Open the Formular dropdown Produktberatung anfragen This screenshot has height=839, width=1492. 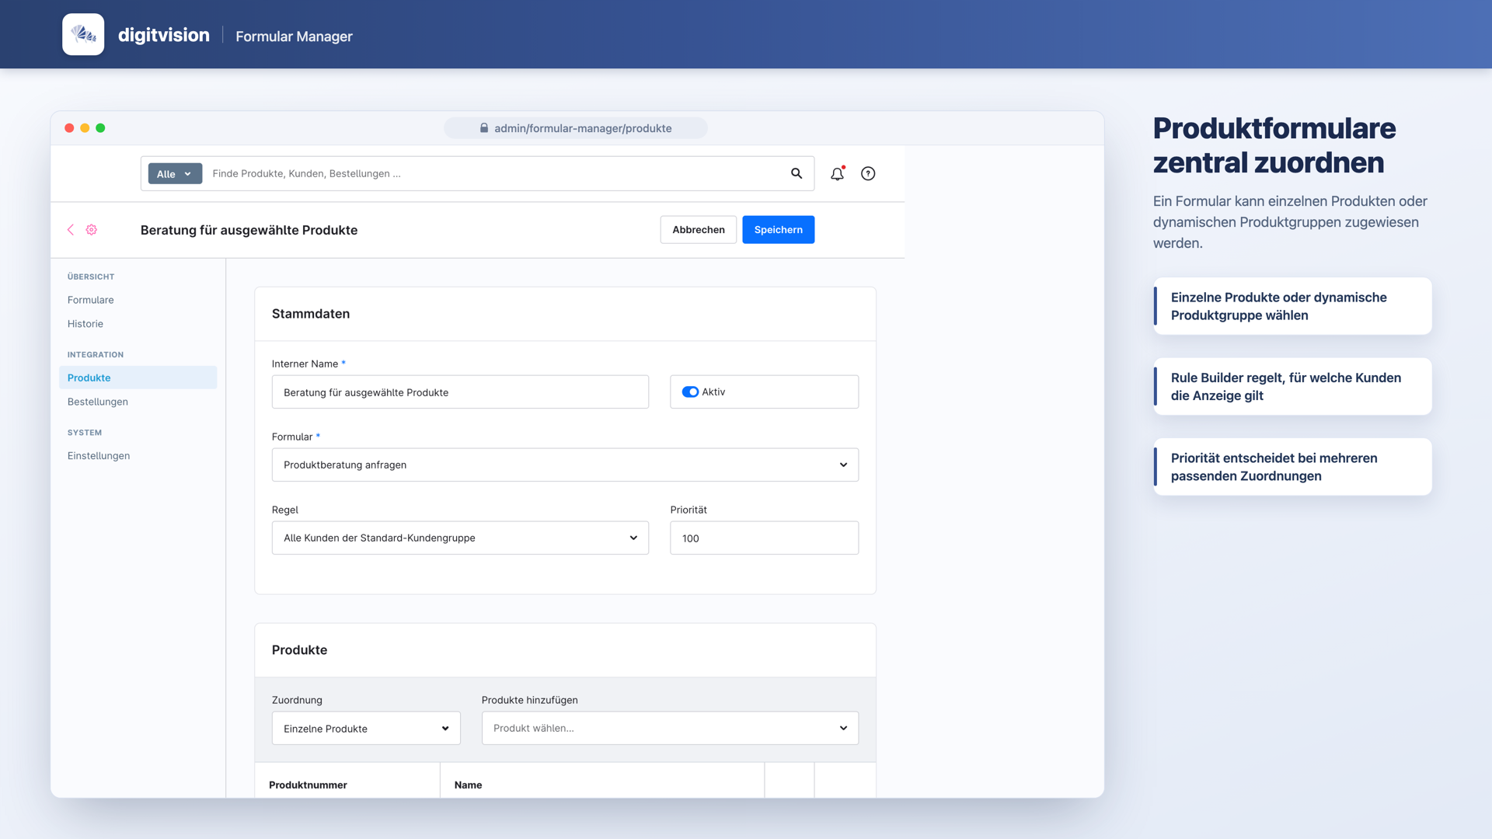tap(565, 465)
